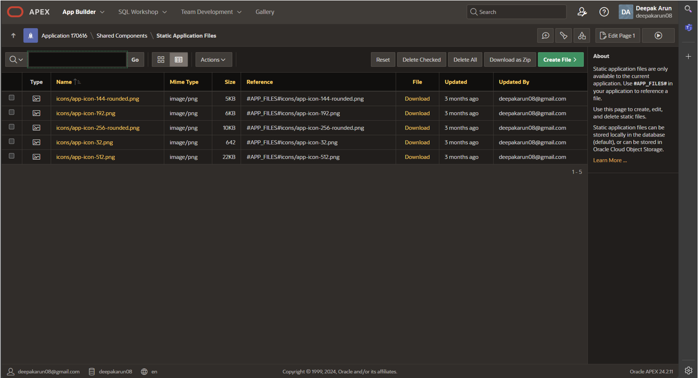Click the Help question mark icon

point(604,12)
